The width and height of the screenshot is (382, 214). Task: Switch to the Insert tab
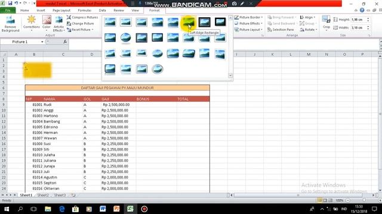click(41, 11)
